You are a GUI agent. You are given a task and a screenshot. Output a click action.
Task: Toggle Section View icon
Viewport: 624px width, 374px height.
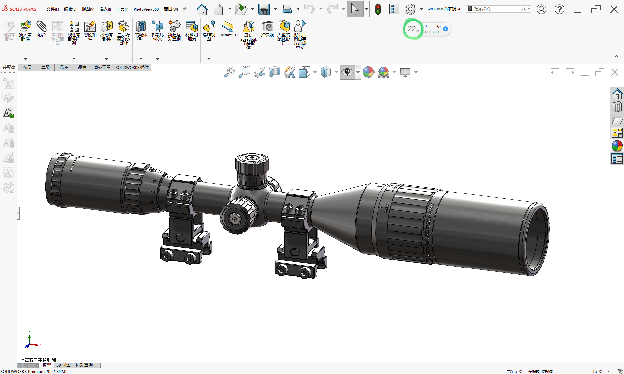point(274,72)
